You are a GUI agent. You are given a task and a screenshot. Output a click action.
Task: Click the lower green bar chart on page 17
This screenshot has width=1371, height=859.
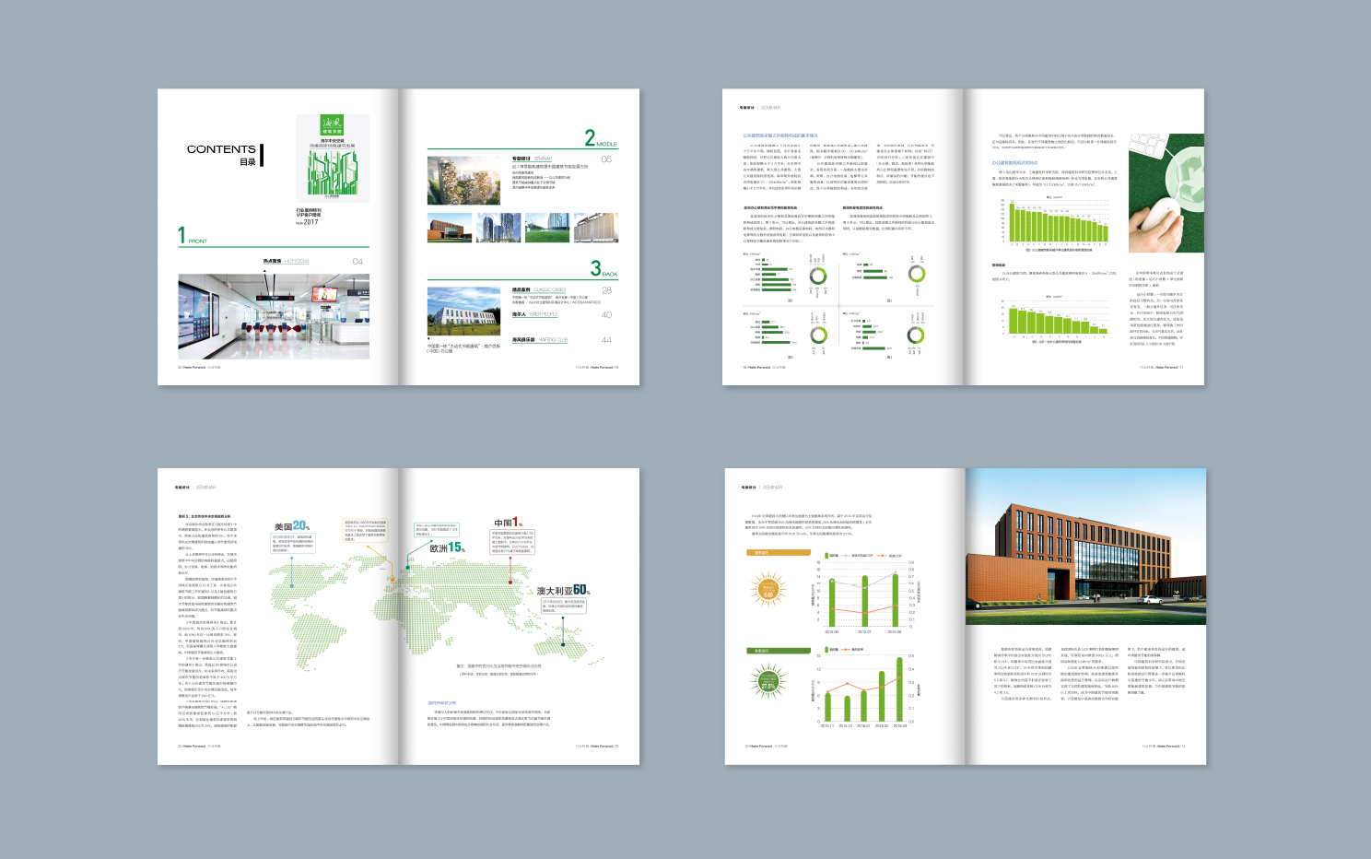point(1057,318)
